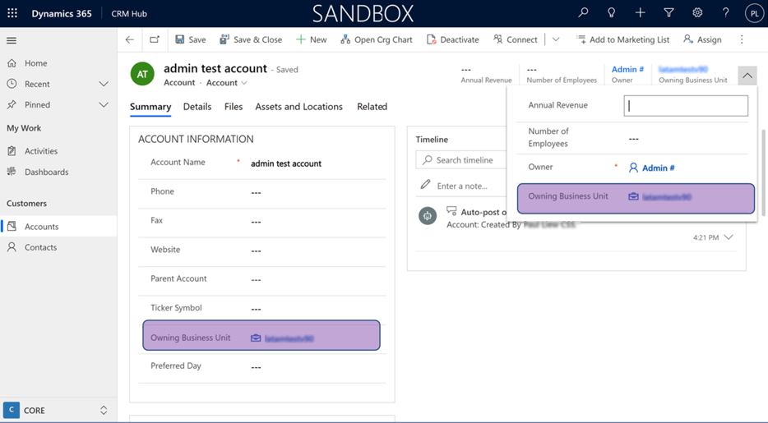The height and width of the screenshot is (423, 768).
Task: Expand the Connect dropdown chevron
Action: pyautogui.click(x=556, y=39)
